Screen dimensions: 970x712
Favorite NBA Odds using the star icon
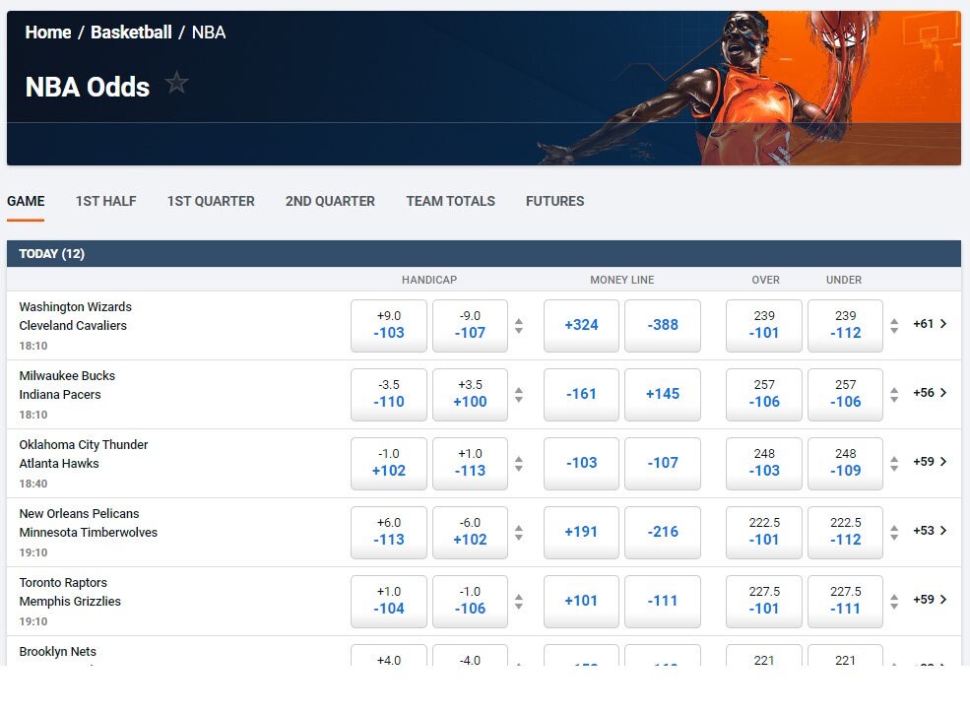pos(176,84)
